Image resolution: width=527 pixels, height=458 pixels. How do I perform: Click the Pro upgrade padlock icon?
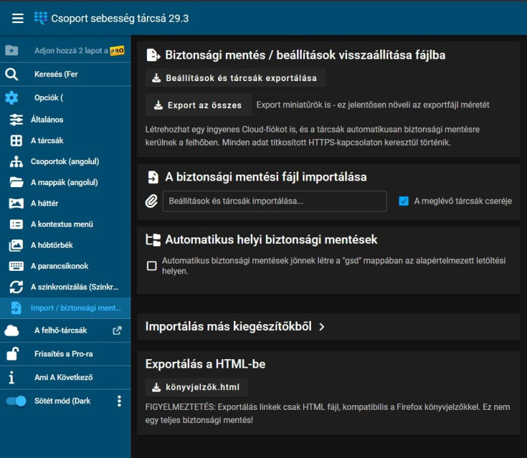coord(12,354)
